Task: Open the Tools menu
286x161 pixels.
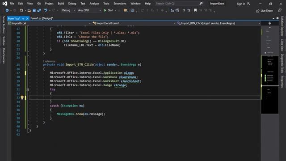Action: click(x=106, y=4)
